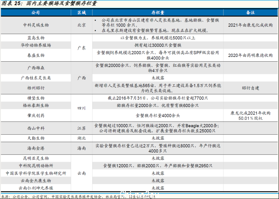Click the 备注 column header
279x199 pixels.
(250, 13)
